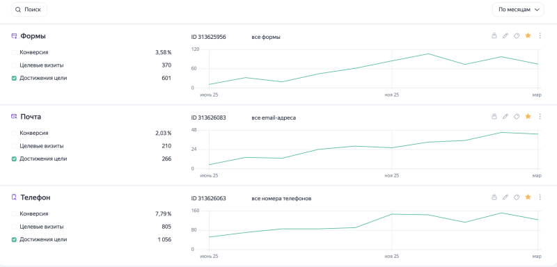Screen dimensions: 557x267
Task: Open the Телефон goal title
Action: tap(36, 197)
